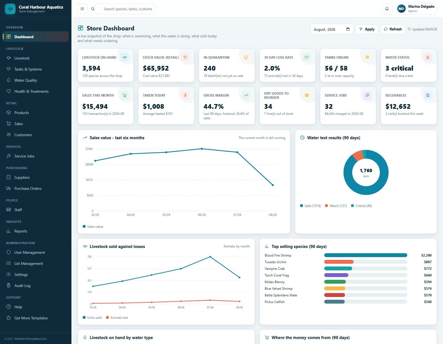
Task: Click the Torch Coral Frag sales bar
Action: [336, 275]
